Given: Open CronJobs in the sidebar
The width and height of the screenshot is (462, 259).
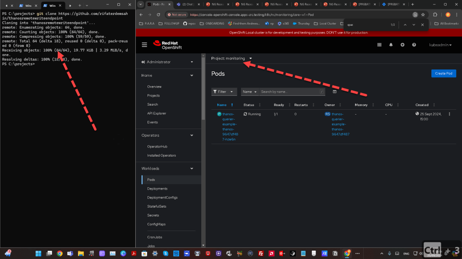Looking at the screenshot, I should (155, 237).
